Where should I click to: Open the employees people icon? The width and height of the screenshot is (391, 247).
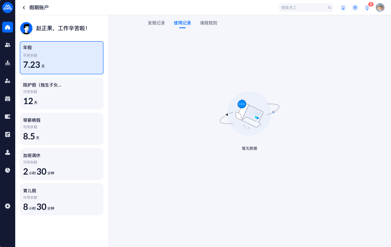pyautogui.click(x=8, y=45)
